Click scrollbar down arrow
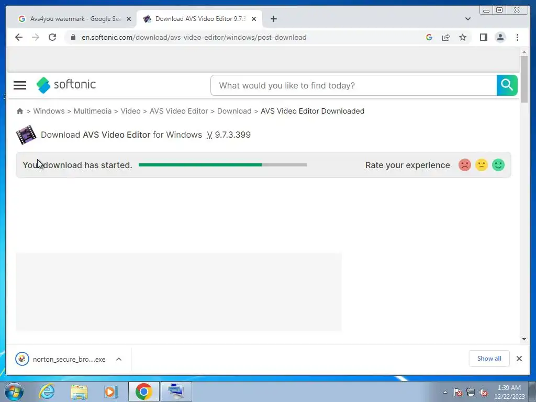 click(524, 339)
